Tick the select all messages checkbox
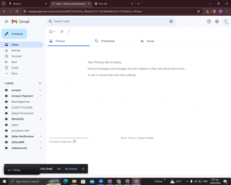The height and width of the screenshot is (185, 231). (x=51, y=31)
